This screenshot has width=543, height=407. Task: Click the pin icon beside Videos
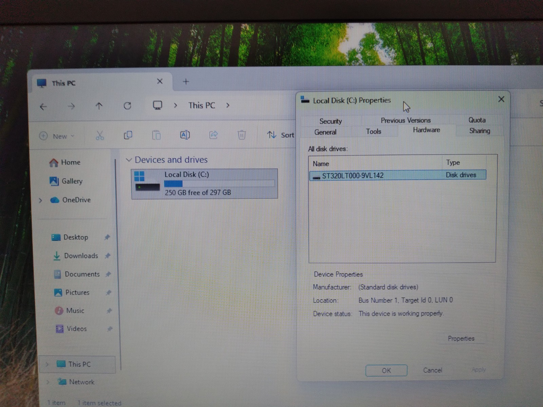(x=110, y=329)
